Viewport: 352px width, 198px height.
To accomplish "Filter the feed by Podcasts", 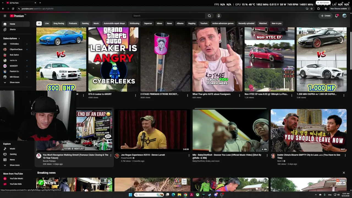I will [x=73, y=23].
